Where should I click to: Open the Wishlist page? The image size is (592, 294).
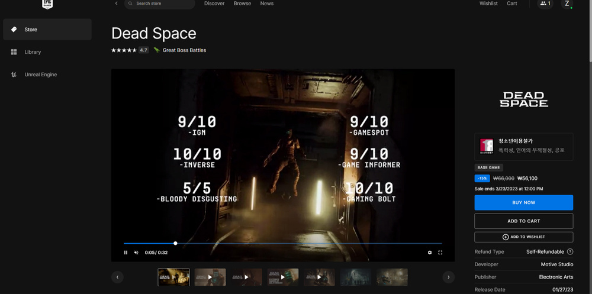488,4
